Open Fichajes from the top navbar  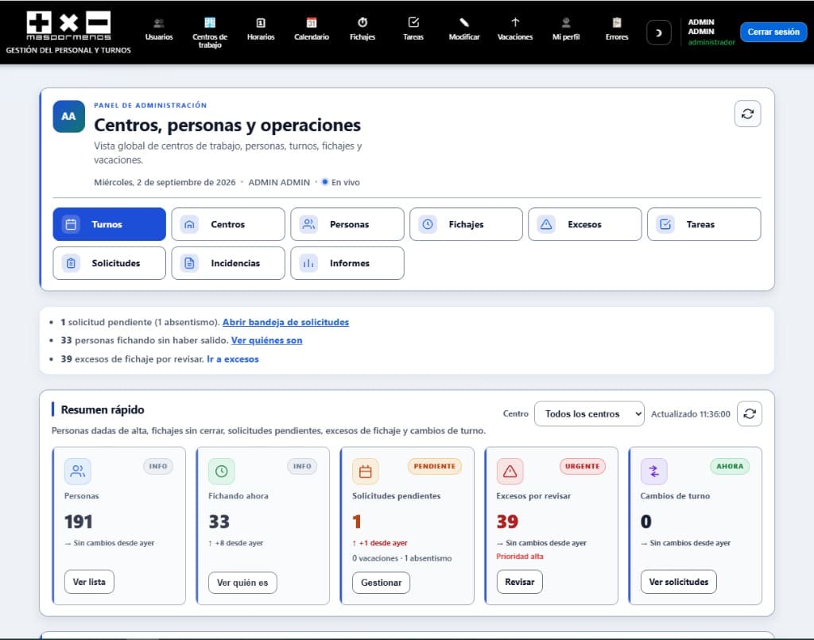tap(362, 29)
